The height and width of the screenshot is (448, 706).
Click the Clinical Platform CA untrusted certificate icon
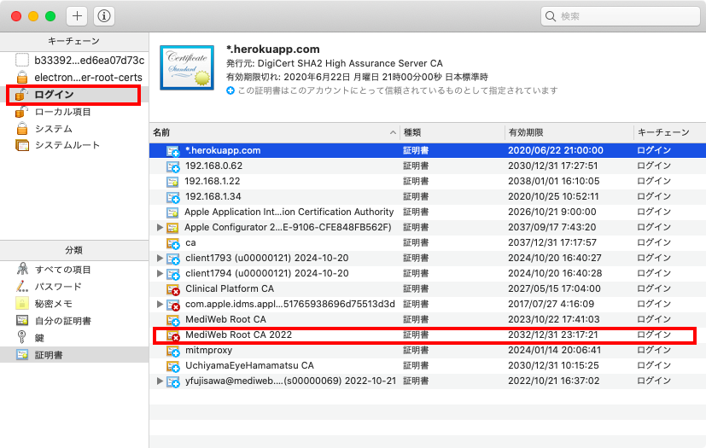173,289
